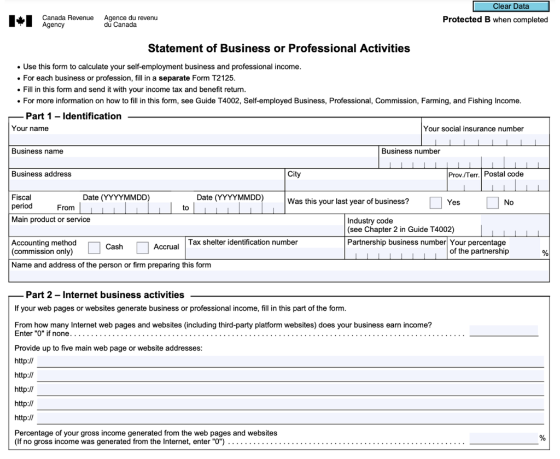The image size is (560, 459).
Task: Click the 'Canada Revenue Agency' text
Action: [68, 21]
